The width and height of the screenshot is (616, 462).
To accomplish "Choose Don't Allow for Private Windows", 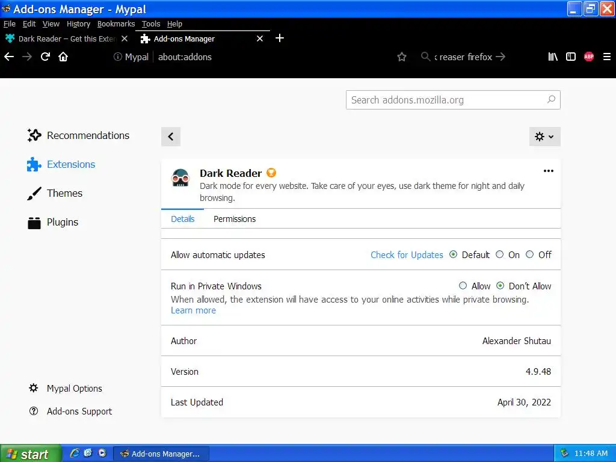I will (x=500, y=286).
